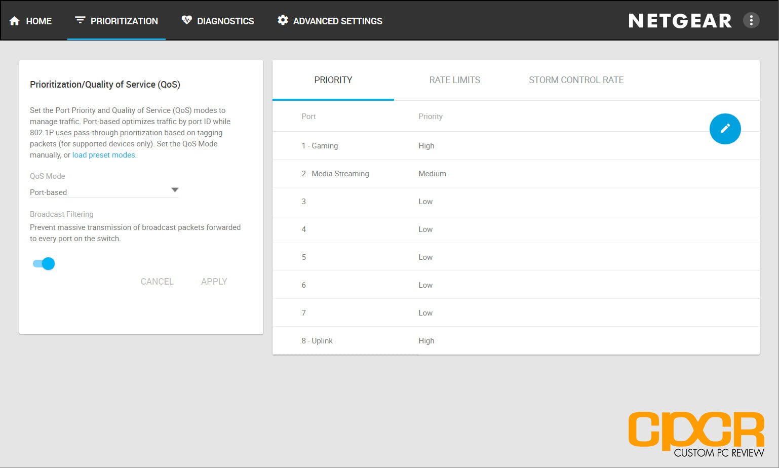Click the Low priority of port 5
This screenshot has height=468, width=779.
[x=425, y=257]
